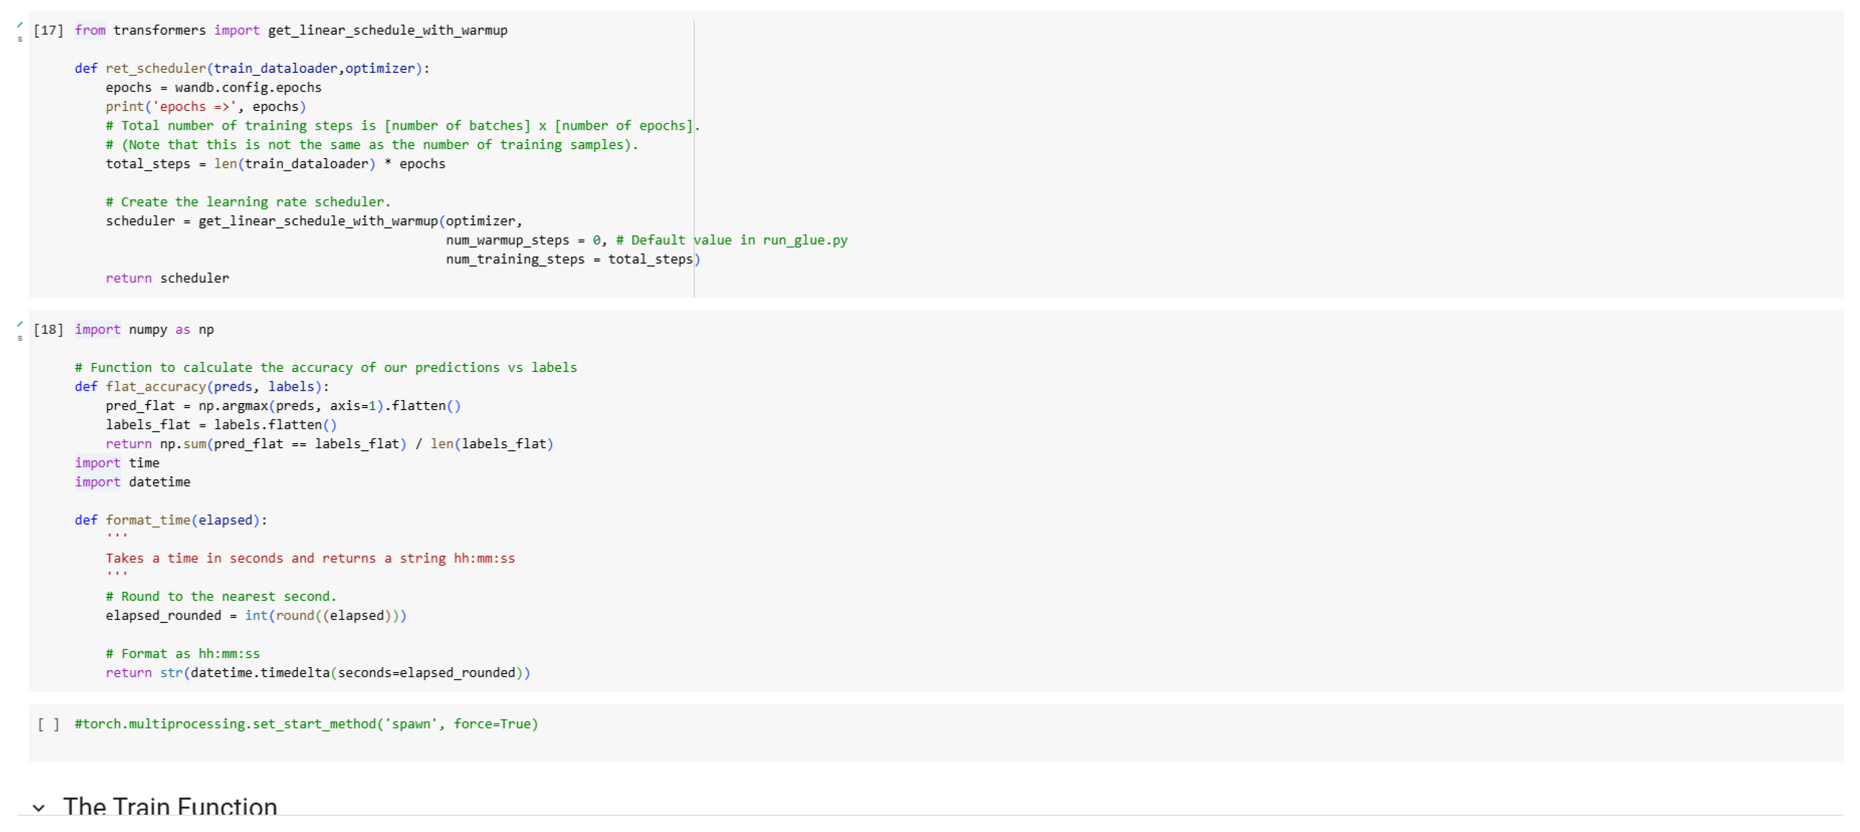Click the green checkmark beside cell 17
This screenshot has height=832, width=1860.
tap(19, 25)
